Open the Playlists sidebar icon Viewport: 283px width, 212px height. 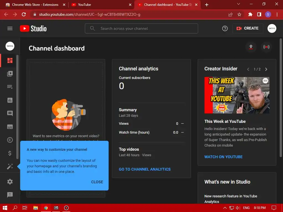point(10,87)
